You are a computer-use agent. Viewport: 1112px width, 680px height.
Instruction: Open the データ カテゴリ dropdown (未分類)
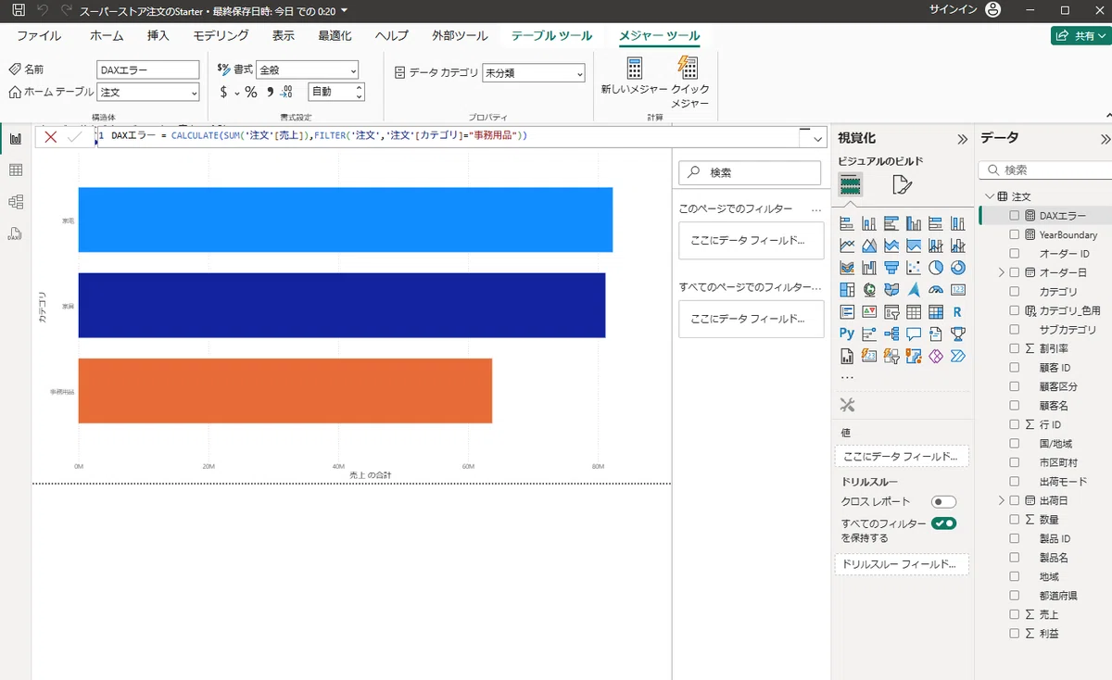pos(534,72)
